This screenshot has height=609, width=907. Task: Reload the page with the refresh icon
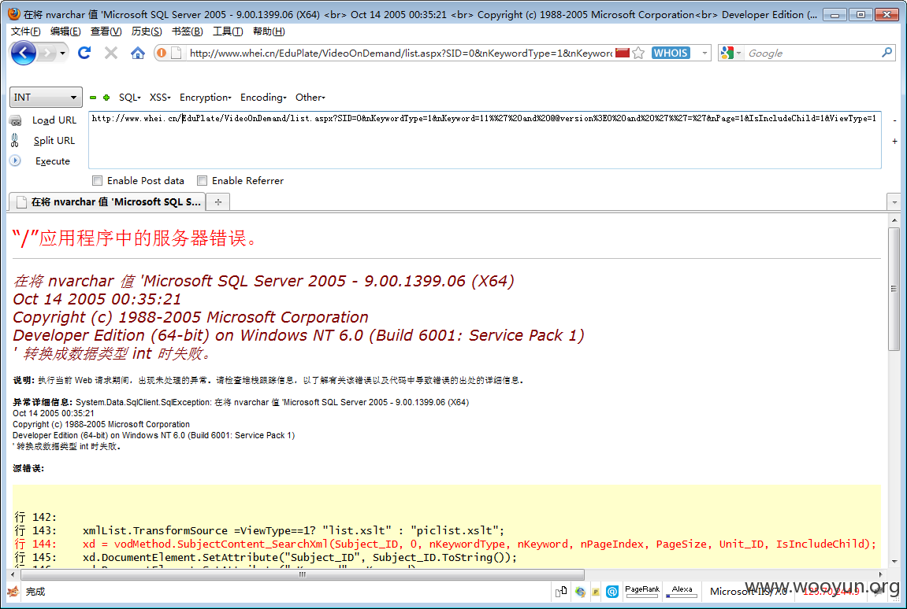tap(84, 54)
